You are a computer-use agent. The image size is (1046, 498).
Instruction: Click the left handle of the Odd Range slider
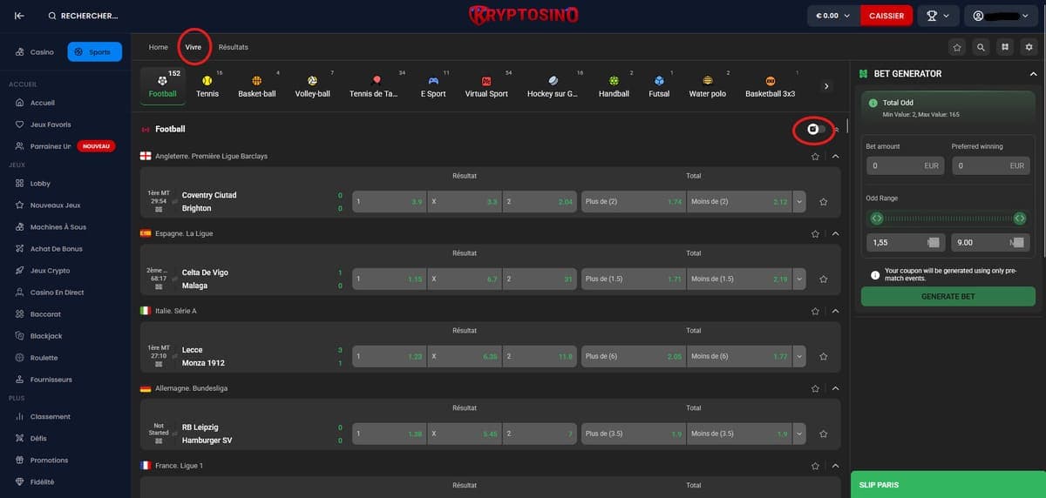[x=877, y=218]
